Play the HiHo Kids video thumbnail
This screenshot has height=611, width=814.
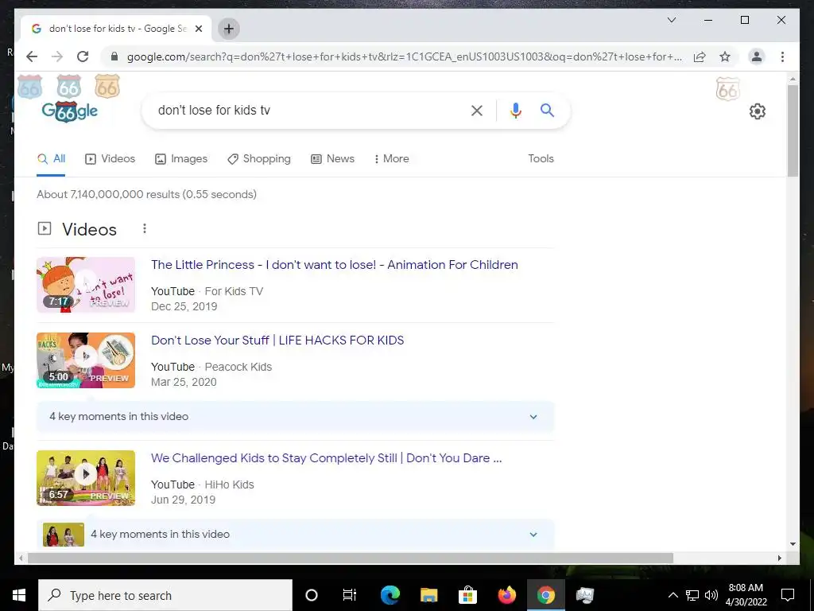[x=86, y=478]
